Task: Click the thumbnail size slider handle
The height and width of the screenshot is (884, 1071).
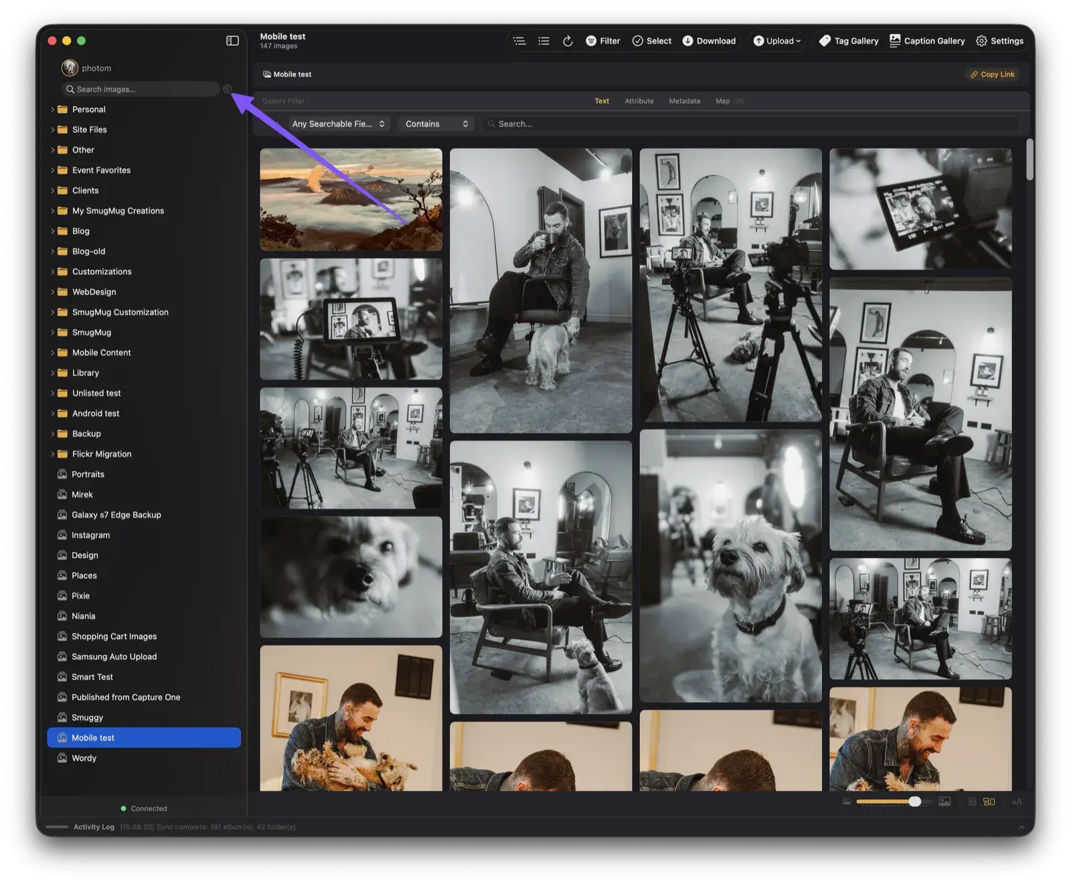Action: [914, 802]
